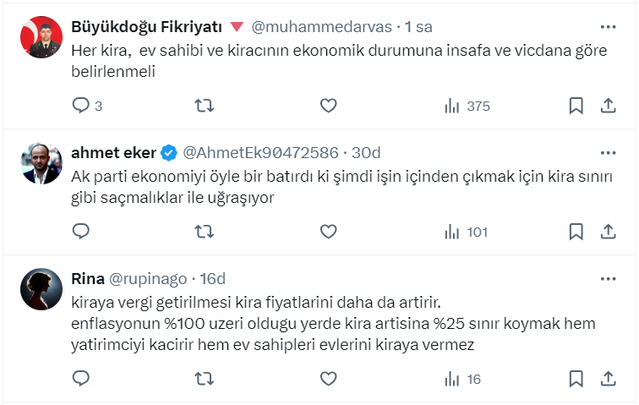Open the @AhmetEk90472586 profile handle
The height and width of the screenshot is (405, 639).
[x=259, y=152]
